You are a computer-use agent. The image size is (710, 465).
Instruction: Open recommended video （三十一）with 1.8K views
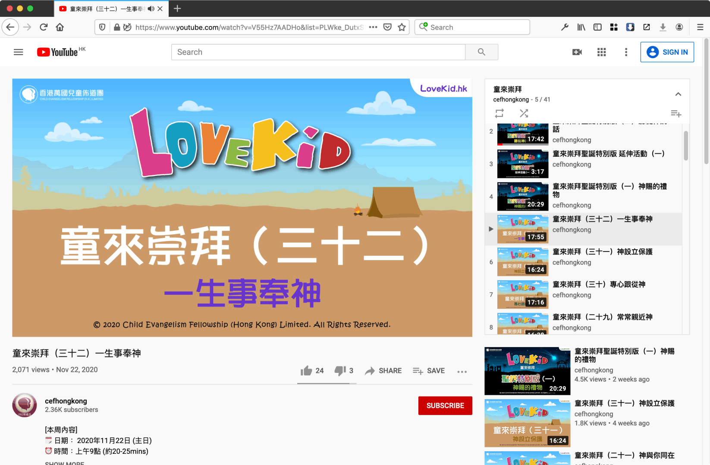click(x=527, y=423)
